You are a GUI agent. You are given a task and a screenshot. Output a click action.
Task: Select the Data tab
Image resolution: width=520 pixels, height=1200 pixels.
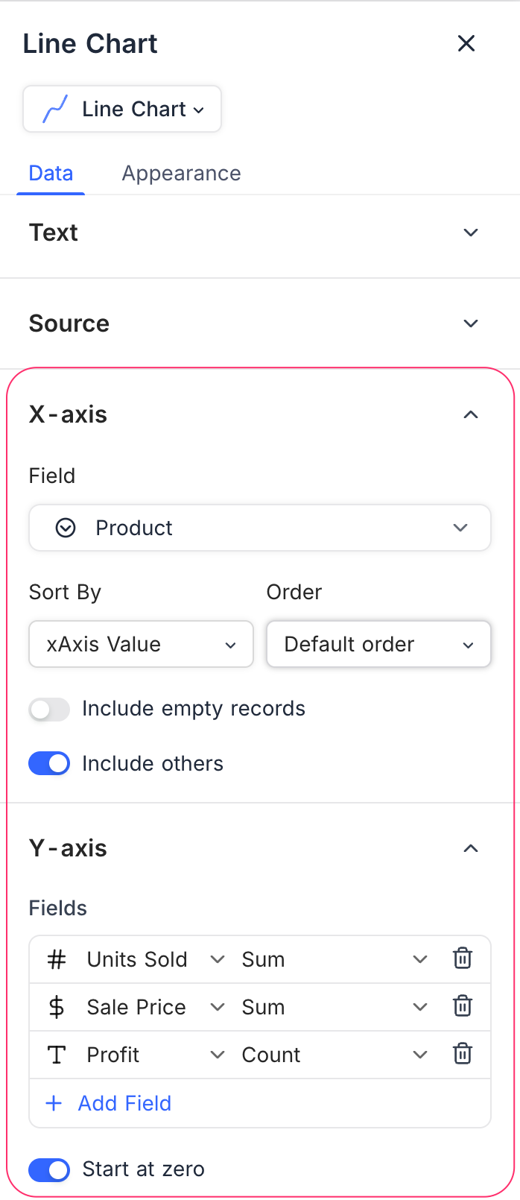51,173
